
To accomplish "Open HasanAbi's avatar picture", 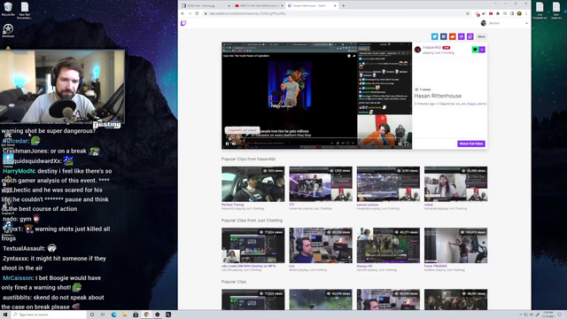I will [417, 50].
